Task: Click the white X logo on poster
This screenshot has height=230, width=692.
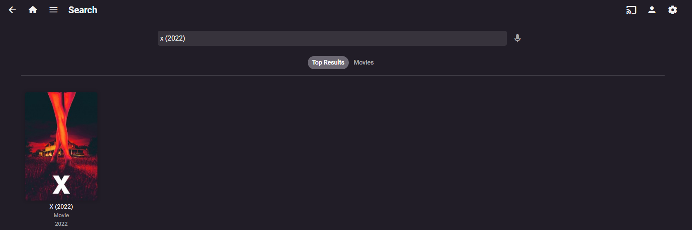Action: pyautogui.click(x=61, y=185)
